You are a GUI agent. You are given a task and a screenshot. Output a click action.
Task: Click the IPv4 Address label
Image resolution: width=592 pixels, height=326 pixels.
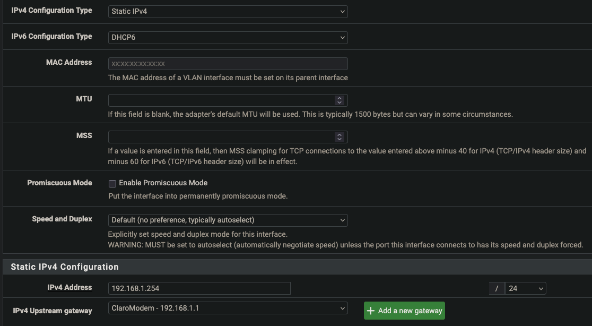pos(69,287)
